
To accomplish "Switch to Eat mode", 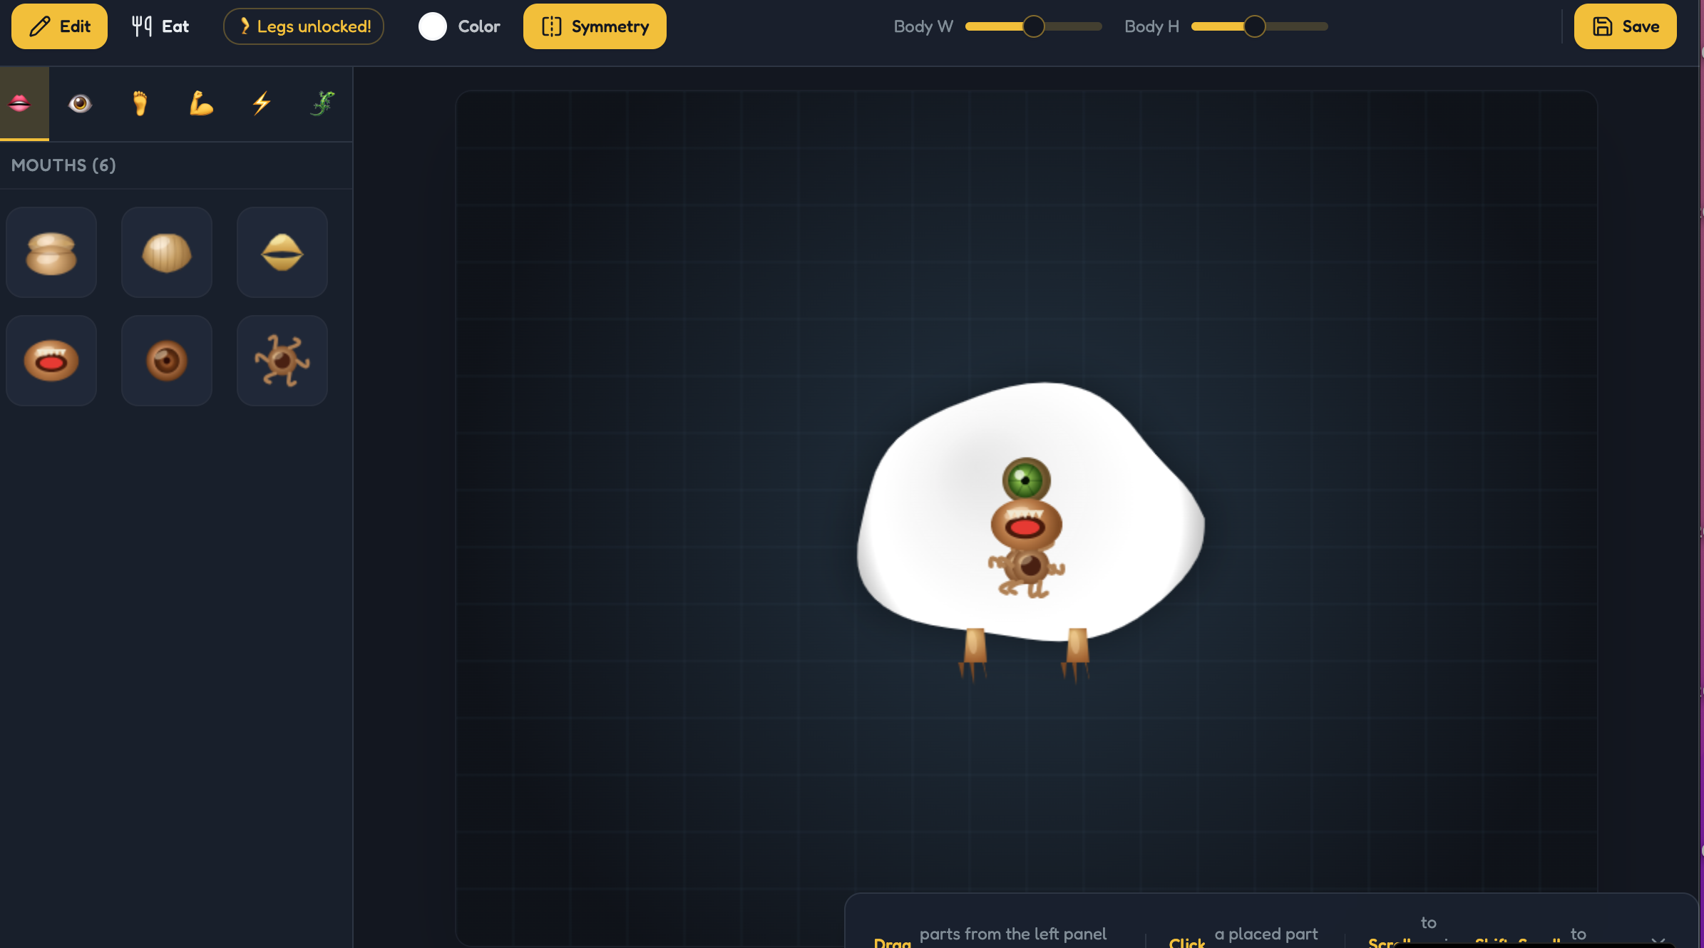I will coord(160,26).
